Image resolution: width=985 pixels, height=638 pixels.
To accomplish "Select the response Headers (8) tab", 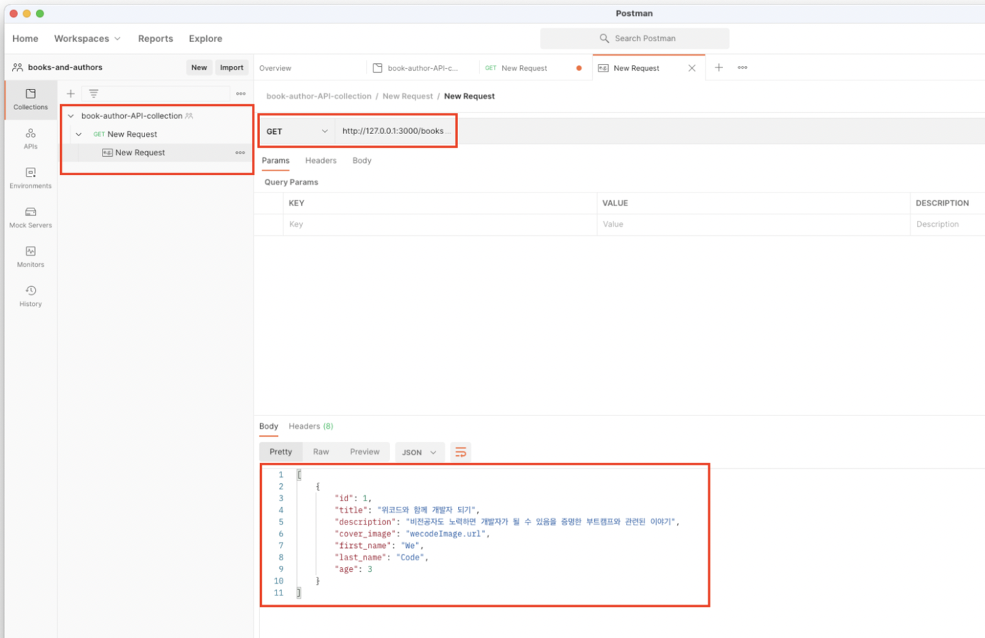I will [x=311, y=426].
